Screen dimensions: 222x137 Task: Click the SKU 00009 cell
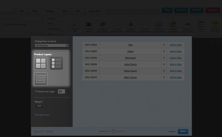91,71
